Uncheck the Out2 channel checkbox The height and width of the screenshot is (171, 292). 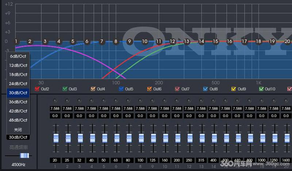(x=37, y=89)
